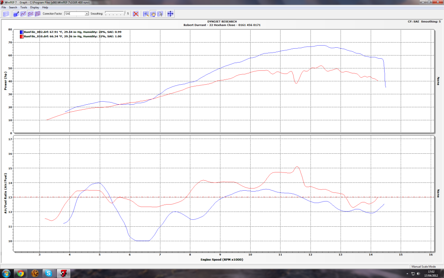The width and height of the screenshot is (444, 278).
Task: Click the RunFile_010.drf legend text
Action: [x=73, y=36]
